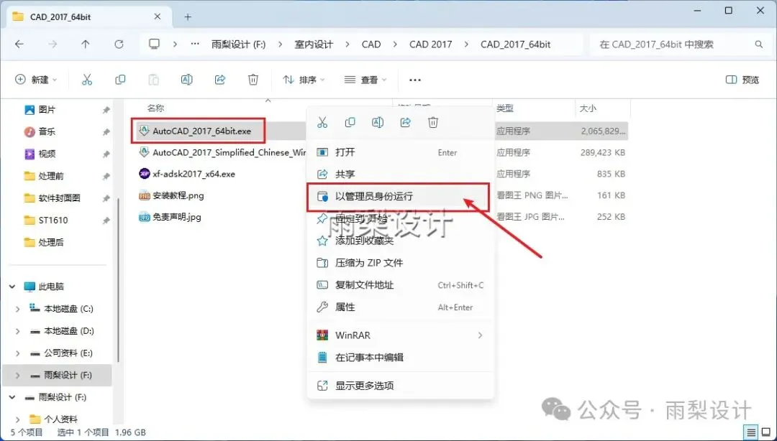Click the Rename icon in the toolbar
This screenshot has width=777, height=441.
[187, 80]
